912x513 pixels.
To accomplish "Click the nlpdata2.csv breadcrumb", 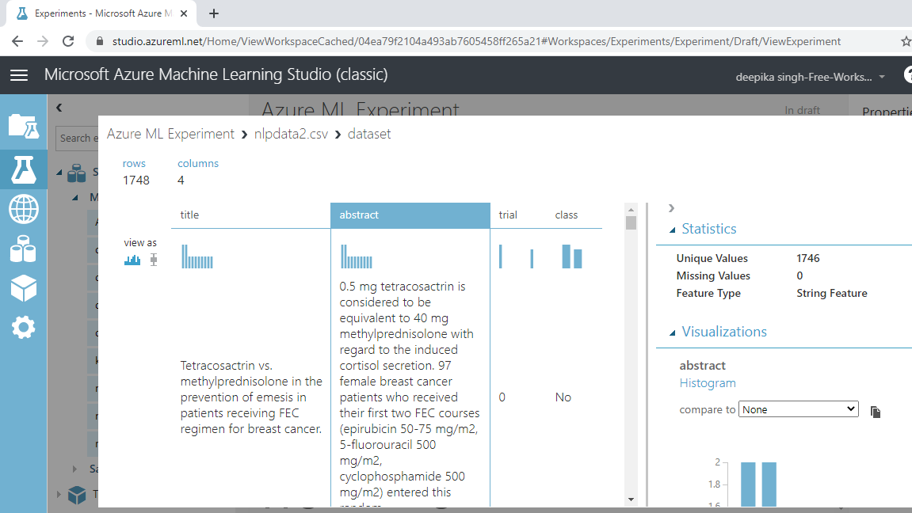I will [x=291, y=135].
